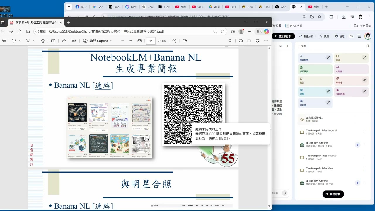The image size is (375, 211).
Task: Click the fit to width icon
Action: (x=139, y=41)
